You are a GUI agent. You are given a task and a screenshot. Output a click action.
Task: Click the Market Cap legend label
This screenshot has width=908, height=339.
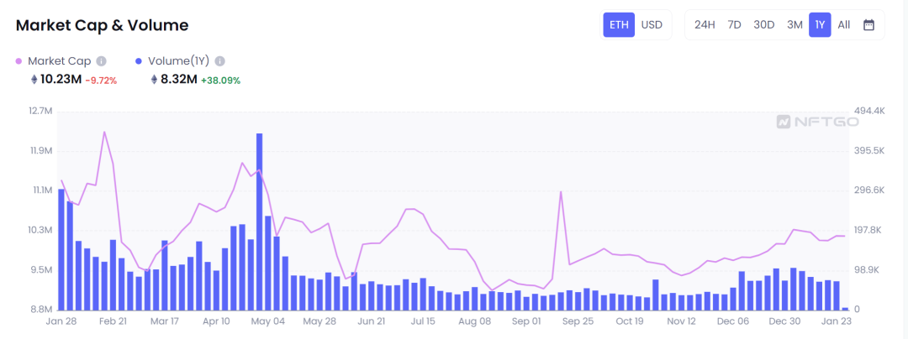click(60, 61)
